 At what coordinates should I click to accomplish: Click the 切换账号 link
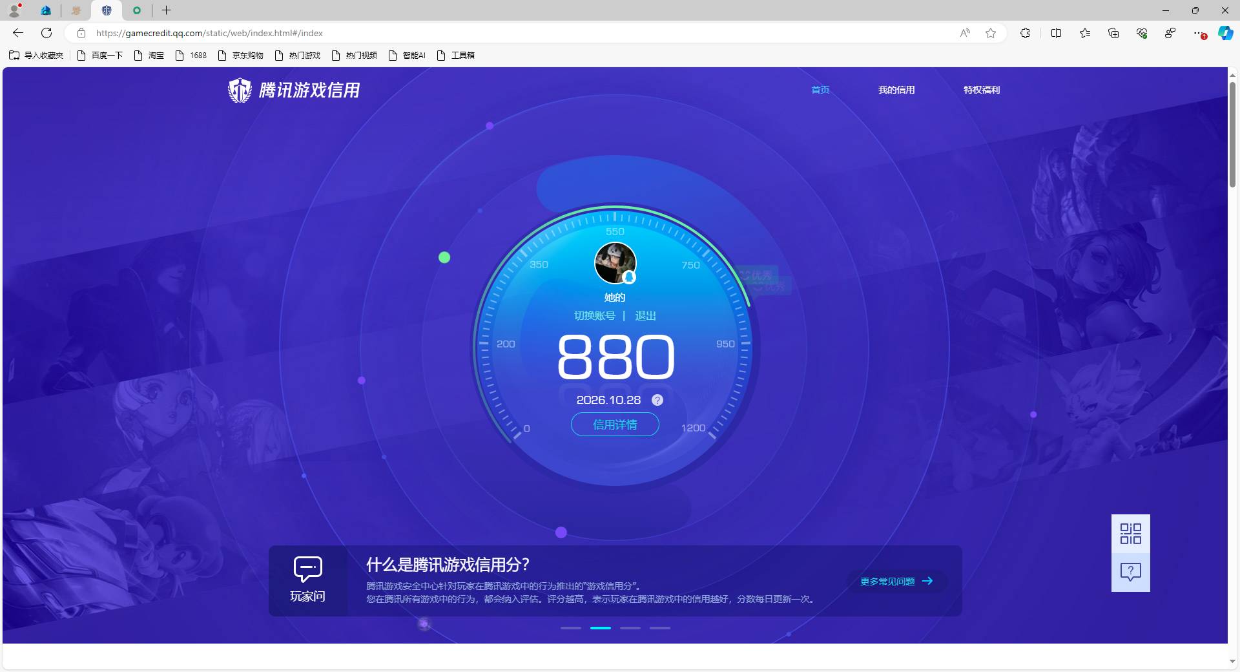click(x=595, y=315)
